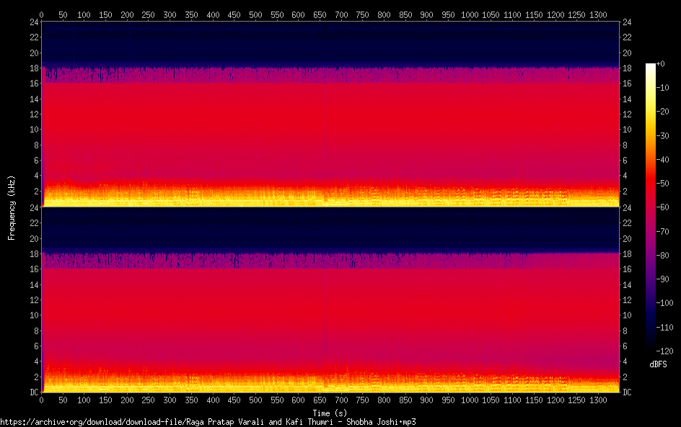Click the dBFS color scale bar
This screenshot has width=681, height=427.
tap(650, 207)
